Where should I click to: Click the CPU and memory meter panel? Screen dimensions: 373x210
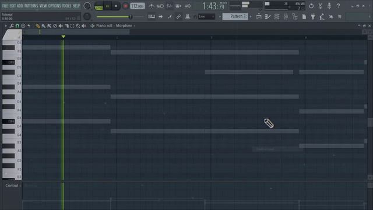pos(284,6)
